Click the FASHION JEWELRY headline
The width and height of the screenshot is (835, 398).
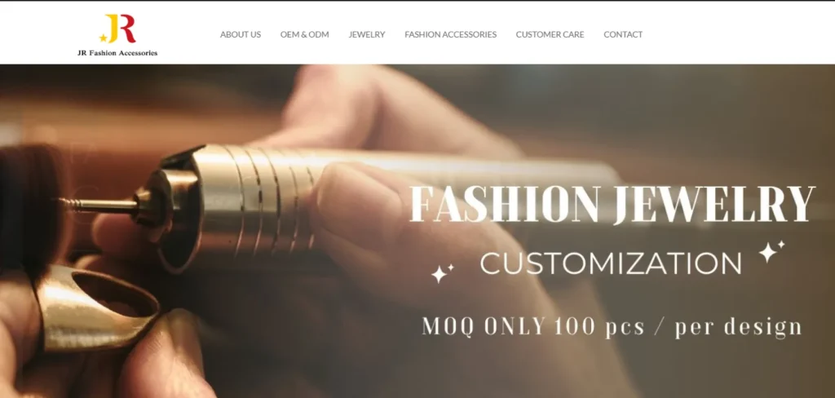tap(612, 205)
